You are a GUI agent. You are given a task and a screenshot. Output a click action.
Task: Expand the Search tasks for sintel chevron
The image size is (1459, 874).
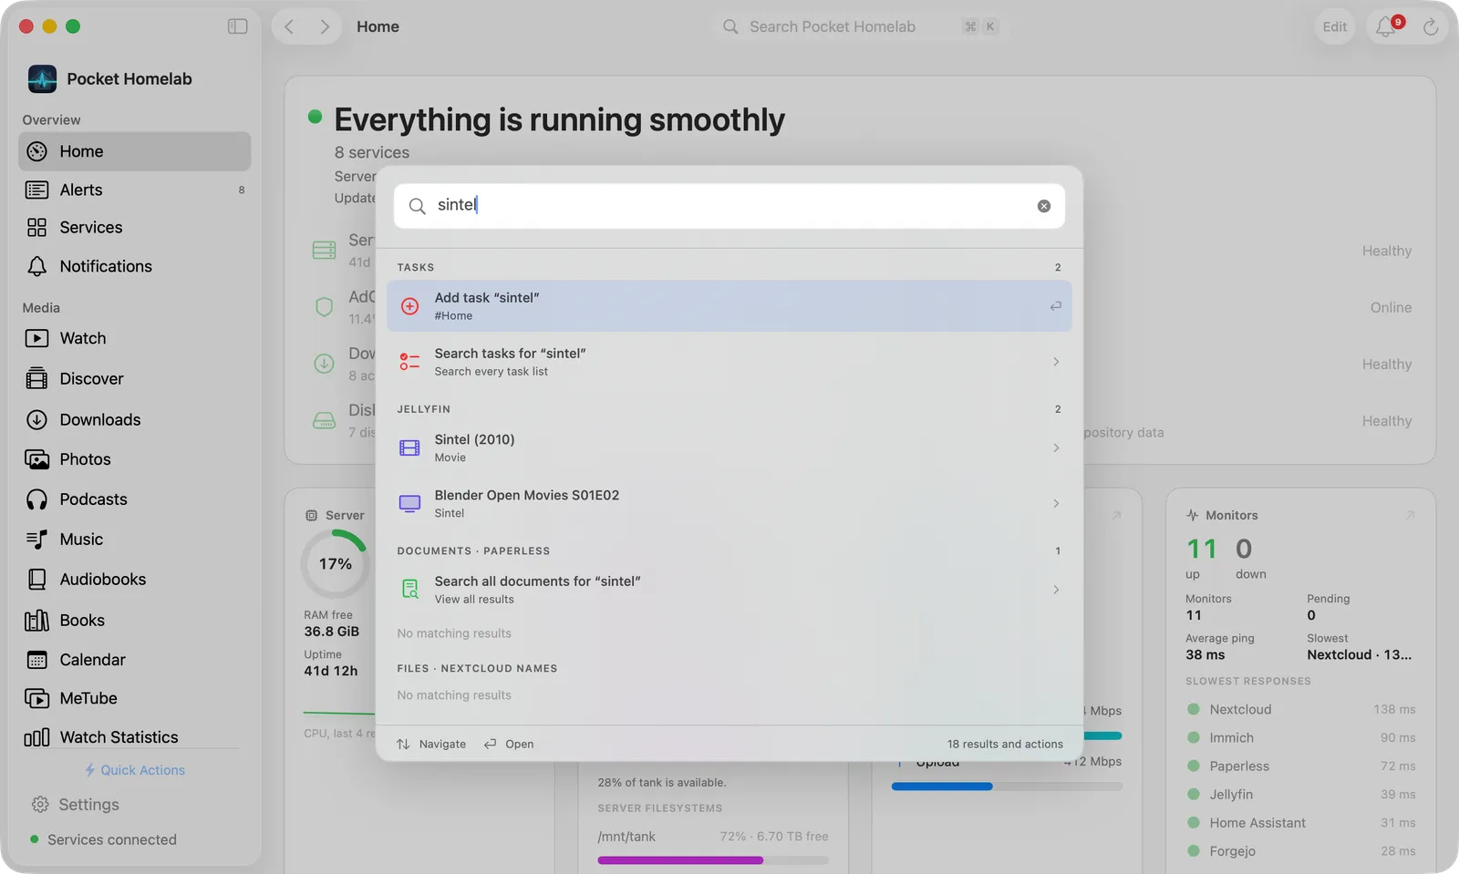click(1056, 362)
